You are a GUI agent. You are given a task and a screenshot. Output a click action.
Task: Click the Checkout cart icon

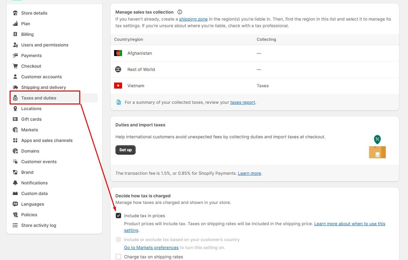coord(15,66)
